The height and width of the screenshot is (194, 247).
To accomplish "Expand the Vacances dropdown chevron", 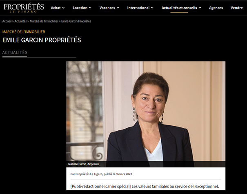I will [x=118, y=8].
